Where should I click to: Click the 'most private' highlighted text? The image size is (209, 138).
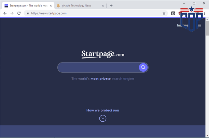coord(101,79)
